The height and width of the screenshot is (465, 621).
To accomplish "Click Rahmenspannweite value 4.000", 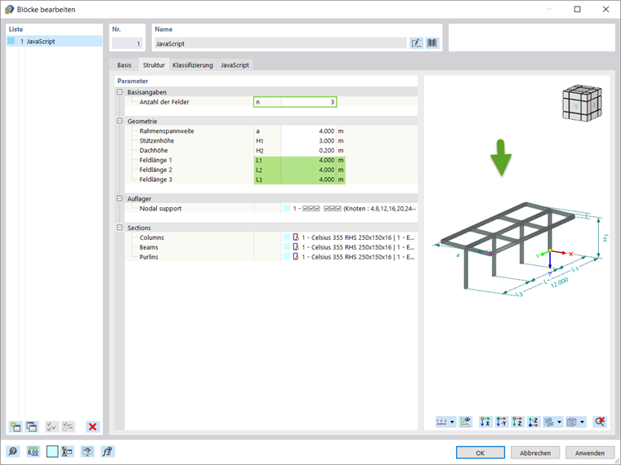I will (x=309, y=131).
